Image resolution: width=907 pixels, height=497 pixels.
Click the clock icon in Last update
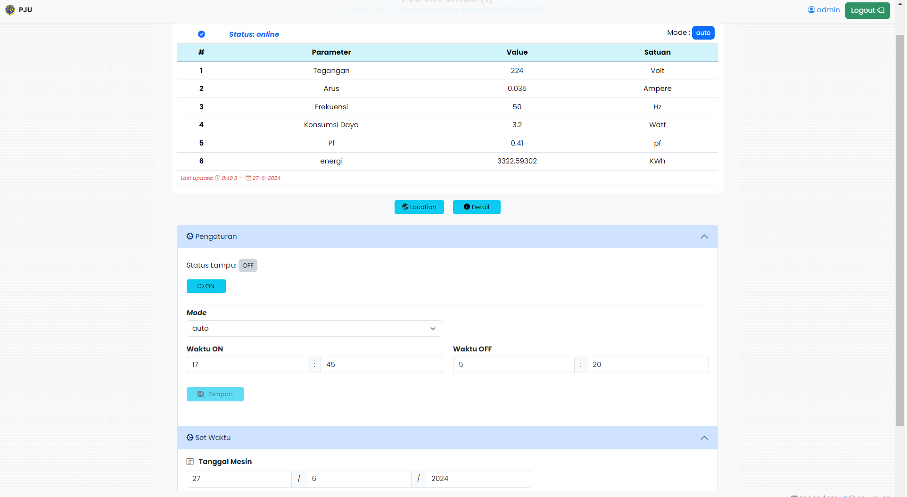[x=217, y=178]
